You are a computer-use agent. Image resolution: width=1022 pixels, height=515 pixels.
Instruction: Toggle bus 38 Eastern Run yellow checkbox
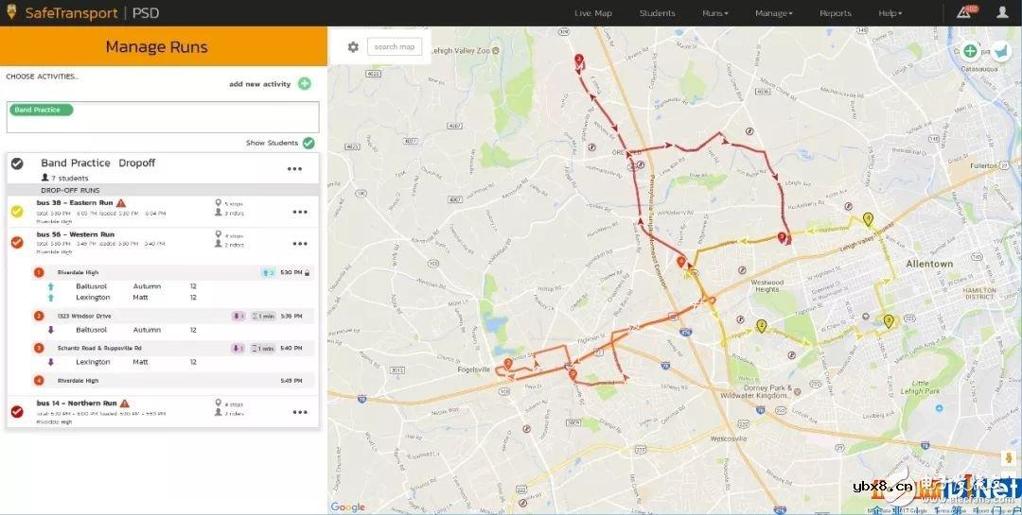17,213
